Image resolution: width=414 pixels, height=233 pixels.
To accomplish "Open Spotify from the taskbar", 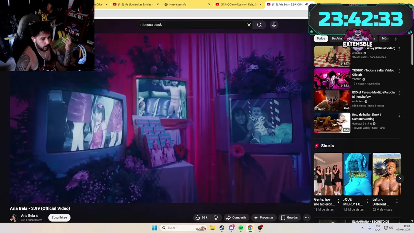I will click(x=241, y=228).
